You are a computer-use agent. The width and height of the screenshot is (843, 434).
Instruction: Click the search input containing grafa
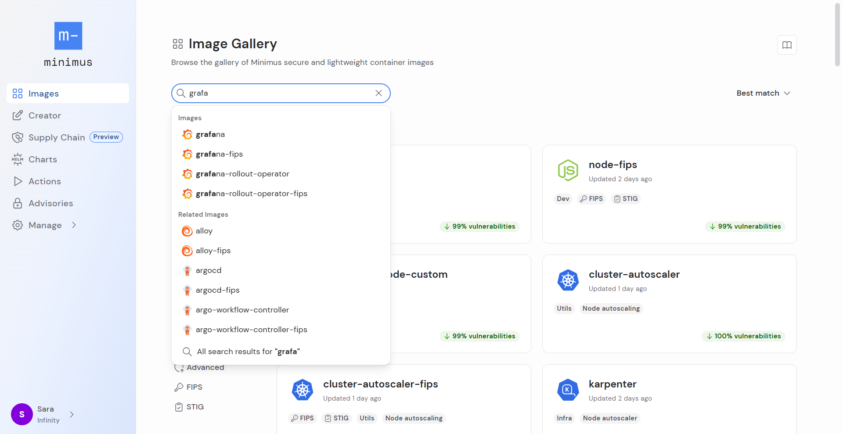click(x=280, y=93)
